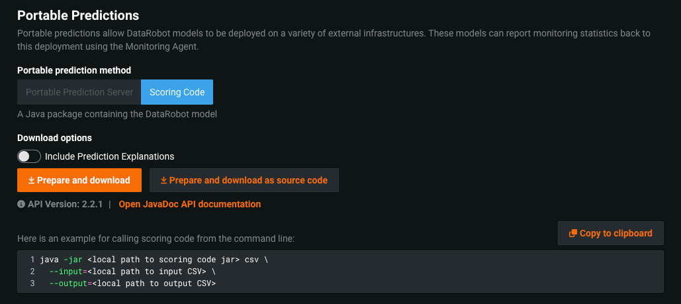This screenshot has height=304, width=681.
Task: Click the Include Prediction Explanations label
Action: point(109,156)
